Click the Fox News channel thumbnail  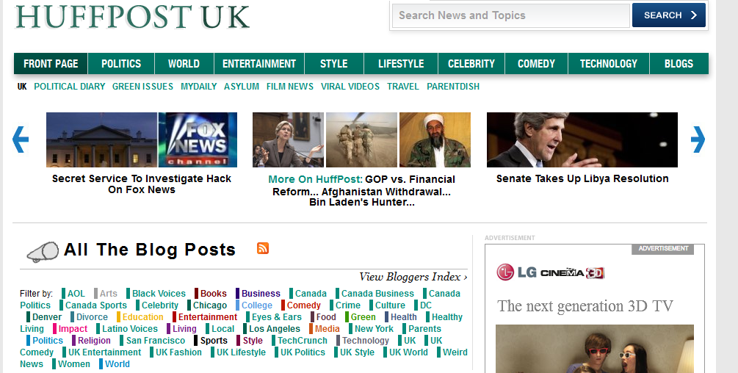tap(198, 140)
